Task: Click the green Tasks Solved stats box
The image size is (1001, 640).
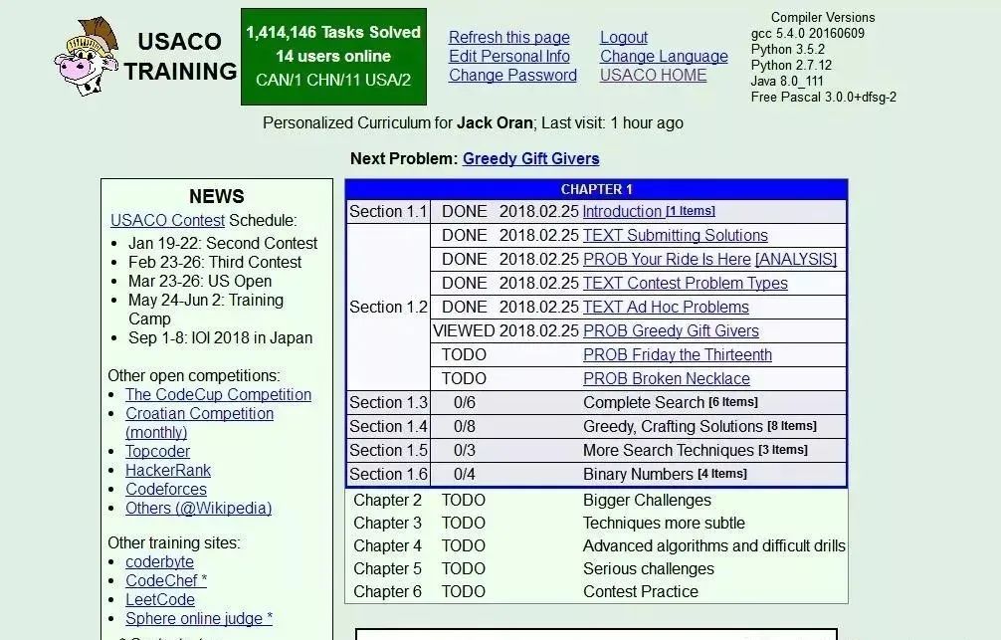Action: point(334,57)
